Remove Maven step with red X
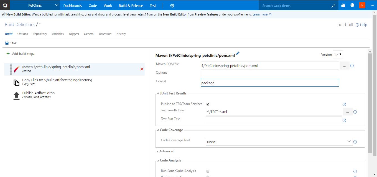377x177 pixels. pos(142,69)
